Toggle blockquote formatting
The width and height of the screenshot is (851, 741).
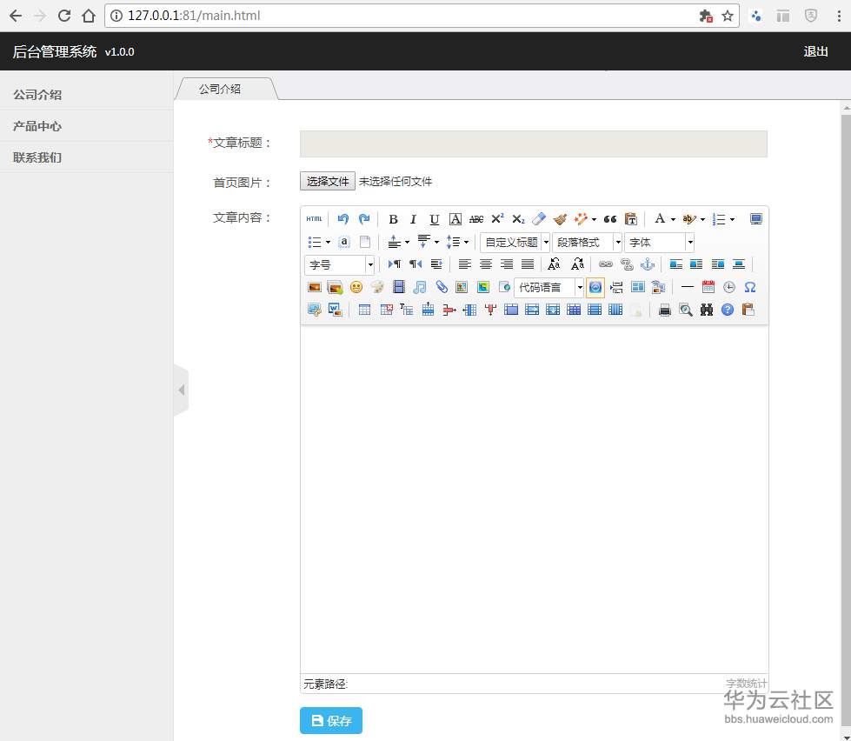[610, 219]
